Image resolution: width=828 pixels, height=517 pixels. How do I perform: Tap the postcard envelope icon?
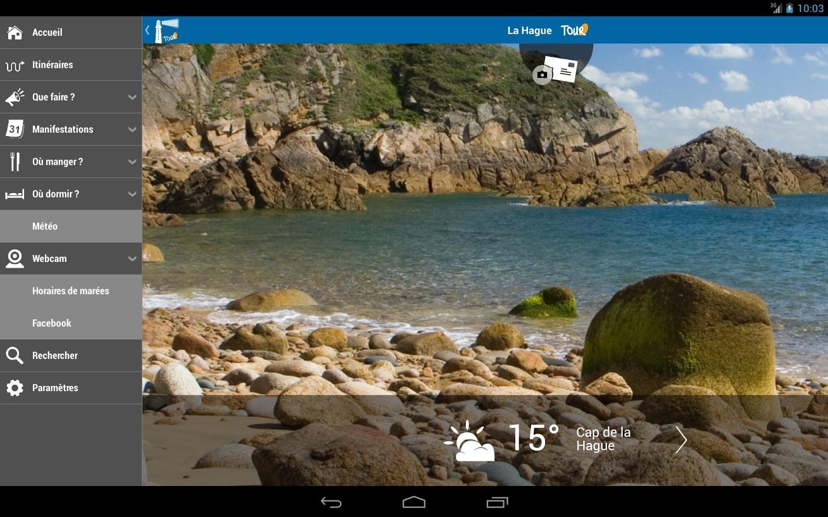click(561, 69)
